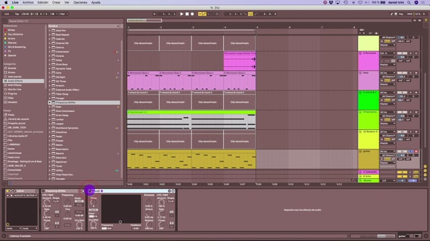The width and height of the screenshot is (430, 241).
Task: Open the Live application menu
Action: click(15, 3)
